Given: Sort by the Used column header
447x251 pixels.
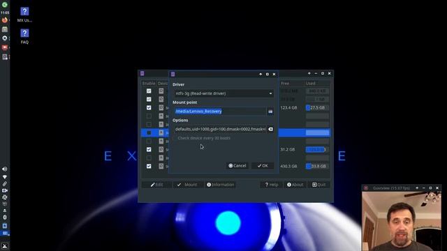Looking at the screenshot, I should pyautogui.click(x=317, y=84).
